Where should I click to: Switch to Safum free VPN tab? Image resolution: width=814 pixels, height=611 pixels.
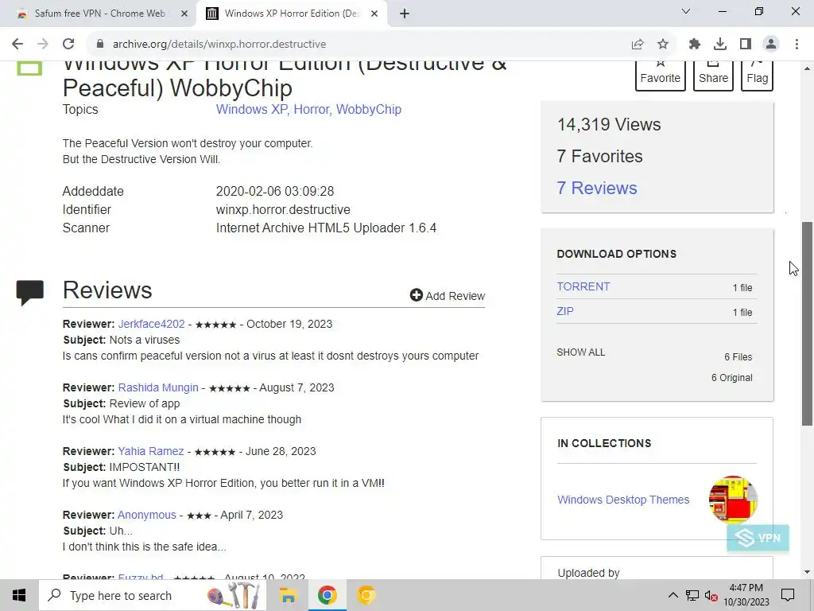[x=99, y=14]
